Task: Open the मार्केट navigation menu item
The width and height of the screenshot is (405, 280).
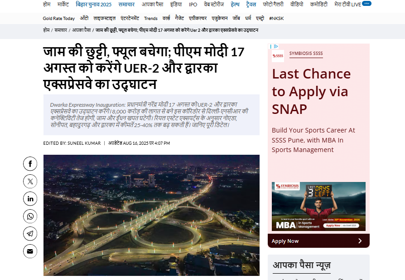Action: pyautogui.click(x=66, y=4)
